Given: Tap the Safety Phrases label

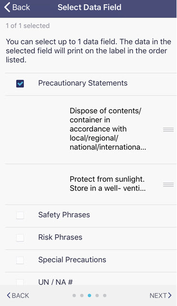Looking at the screenshot, I should 64,215.
